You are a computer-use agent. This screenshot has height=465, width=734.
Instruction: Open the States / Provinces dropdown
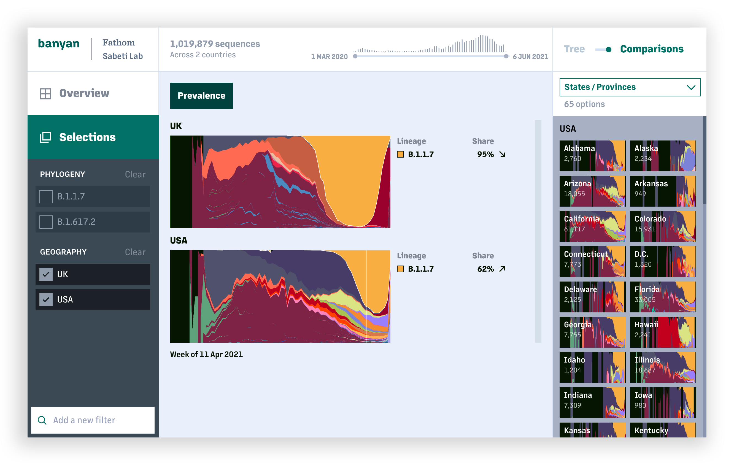pyautogui.click(x=630, y=87)
